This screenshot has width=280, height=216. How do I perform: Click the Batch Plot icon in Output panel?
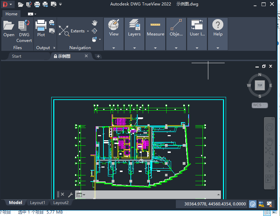click(52, 23)
